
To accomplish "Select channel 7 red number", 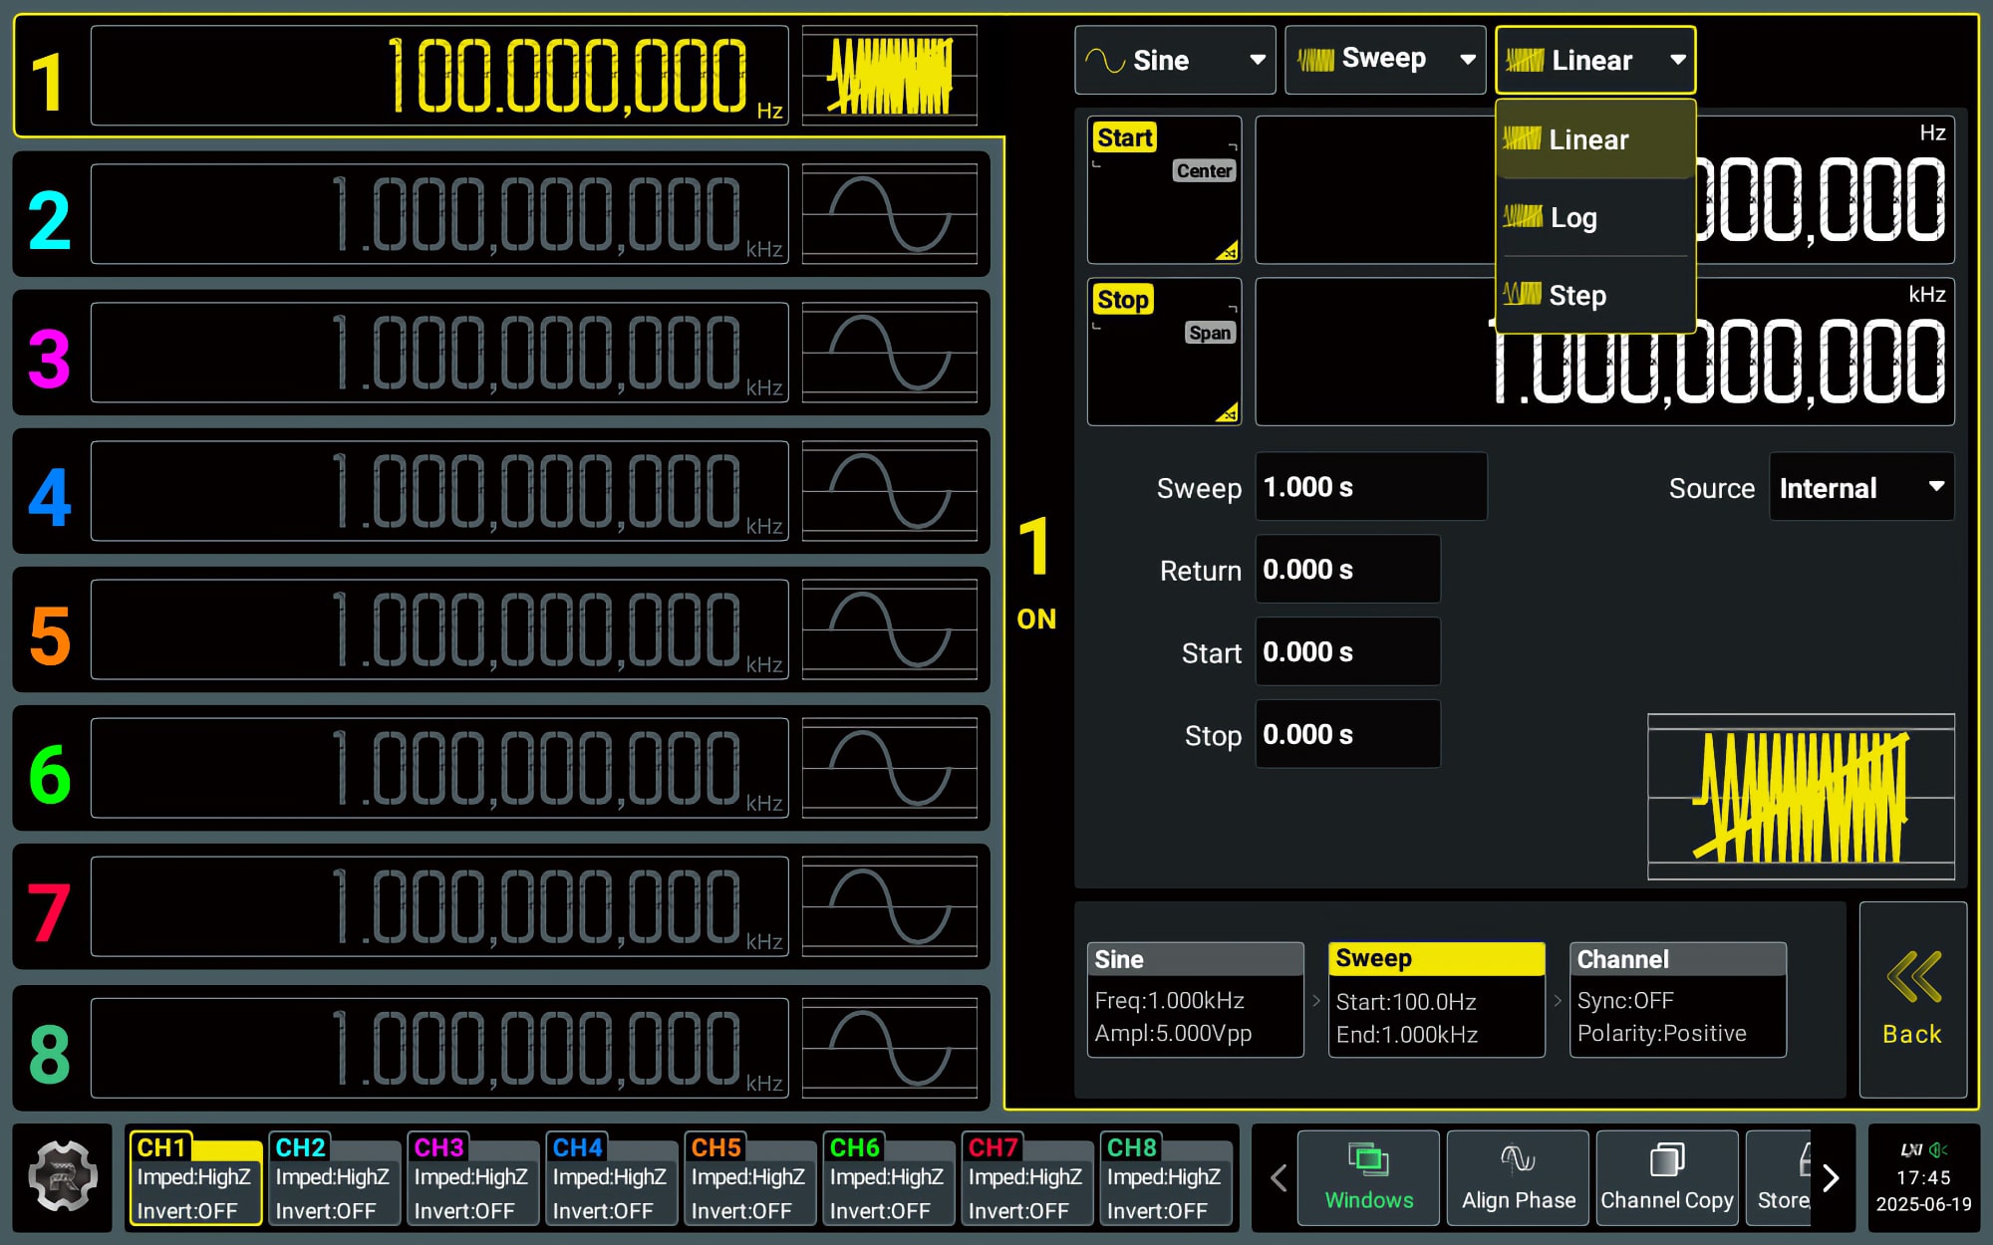I will click(x=50, y=911).
